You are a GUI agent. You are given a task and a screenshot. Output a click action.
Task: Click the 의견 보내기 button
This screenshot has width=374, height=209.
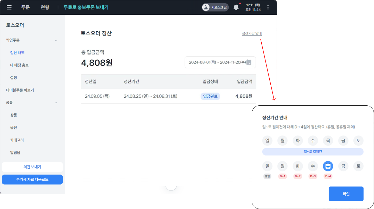(x=32, y=167)
